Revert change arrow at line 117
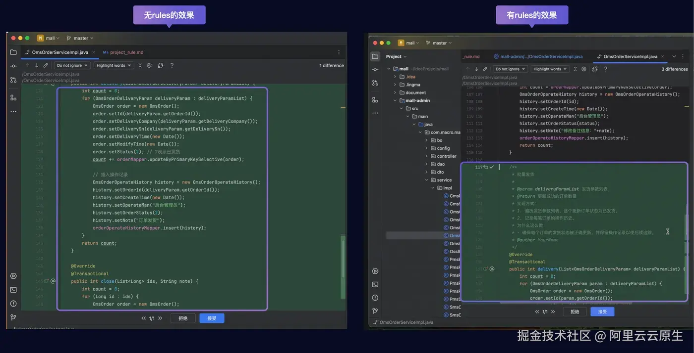The width and height of the screenshot is (694, 353). point(486,167)
